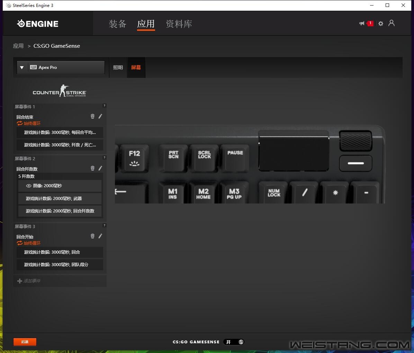Switch to the 资料库 tab
This screenshot has width=414, height=353.
coord(179,24)
